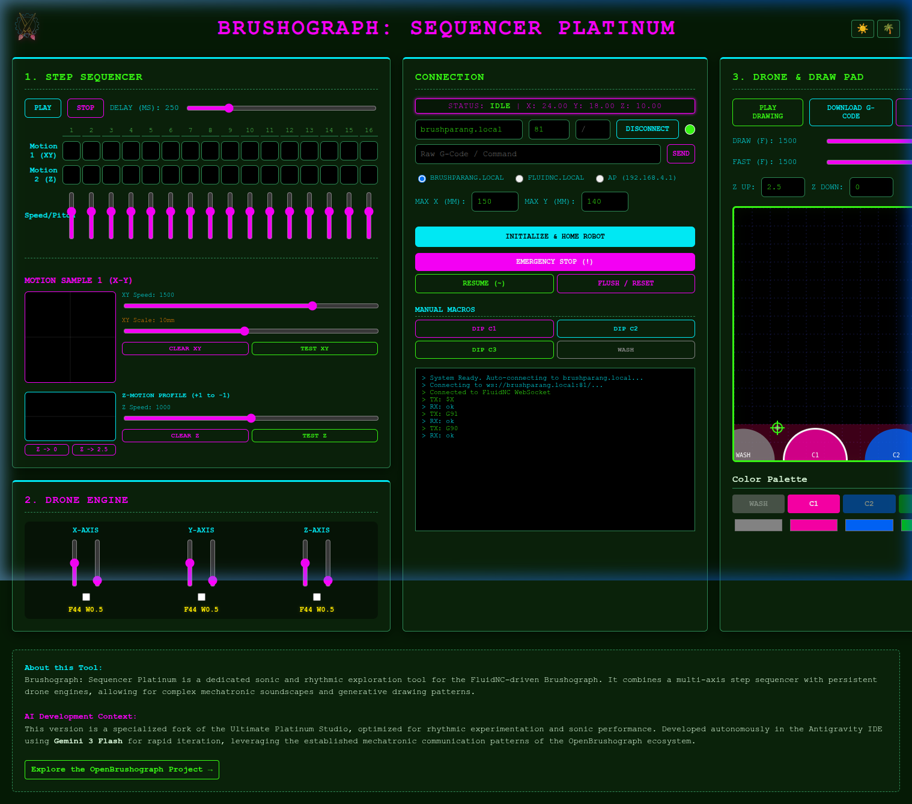Adjust the FAST (F) slider
The height and width of the screenshot is (804, 912).
coord(869,162)
